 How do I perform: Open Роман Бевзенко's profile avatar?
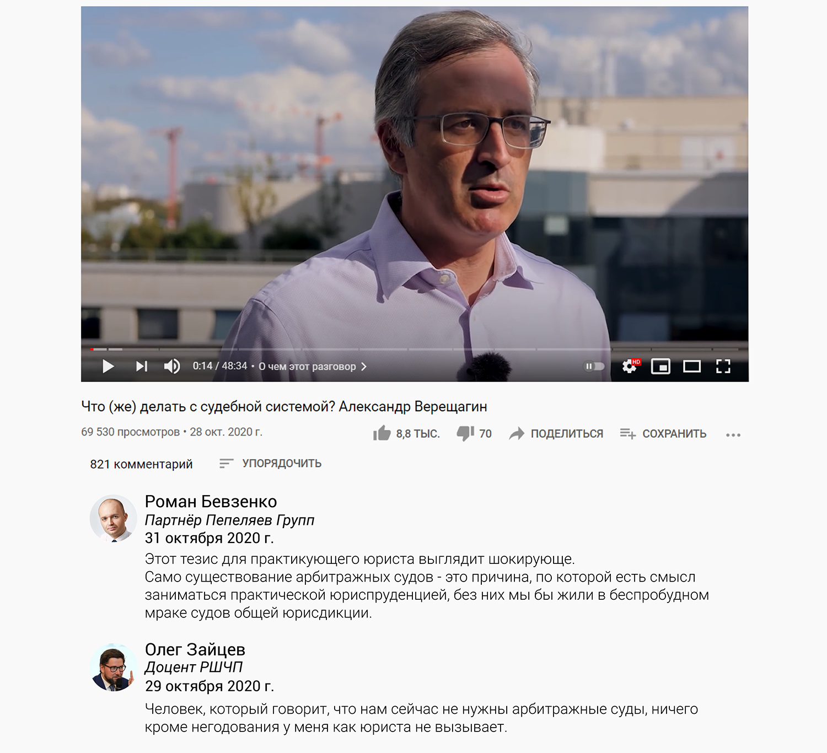coord(113,518)
